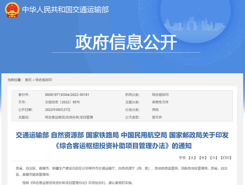Click the 打印 print button
This screenshot has height=185, width=245.
[x=226, y=158]
